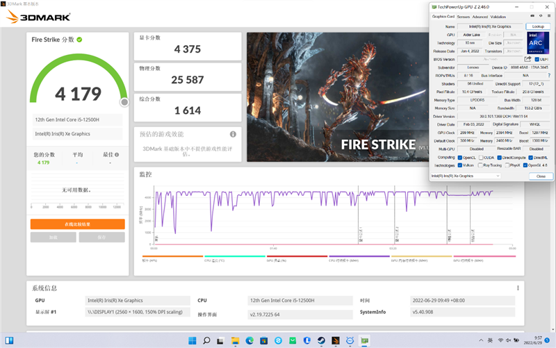Open Steam from the taskbar
This screenshot has width=556, height=348.
[x=321, y=340]
